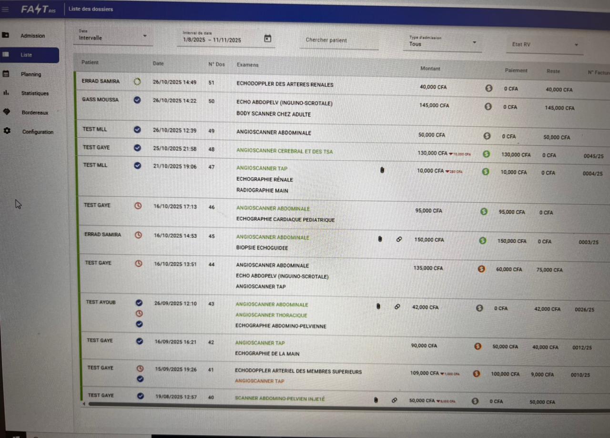This screenshot has height=438, width=610.
Task: Click the red clock status icon for dossier 46
Action: (138, 206)
